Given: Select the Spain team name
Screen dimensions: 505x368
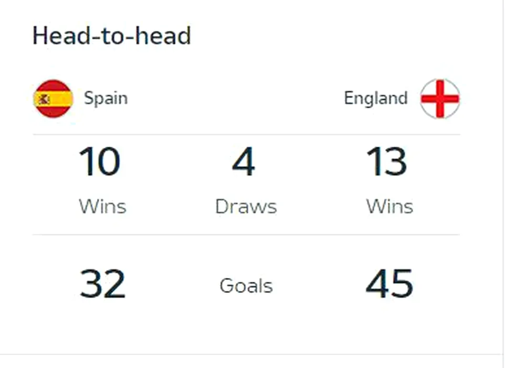Looking at the screenshot, I should pyautogui.click(x=106, y=98).
